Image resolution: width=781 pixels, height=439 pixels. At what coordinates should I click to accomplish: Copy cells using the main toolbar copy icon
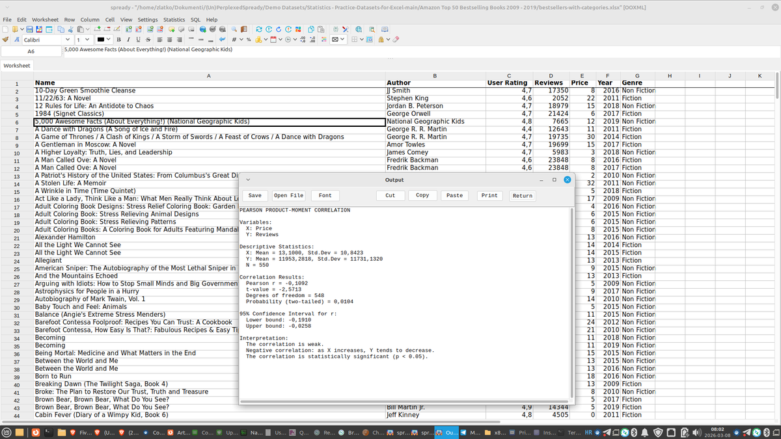tap(61, 29)
